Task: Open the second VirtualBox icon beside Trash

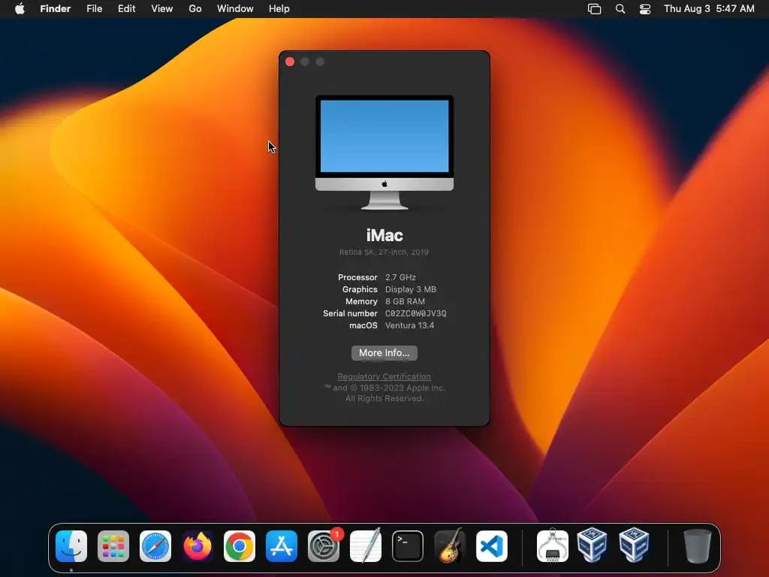Action: pos(634,545)
